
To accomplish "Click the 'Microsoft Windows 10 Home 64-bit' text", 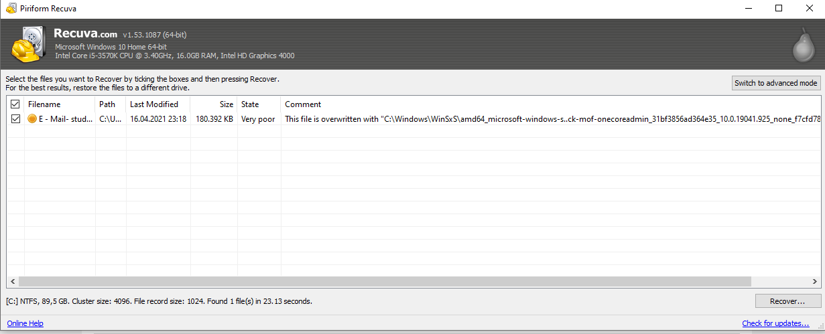I will point(110,47).
